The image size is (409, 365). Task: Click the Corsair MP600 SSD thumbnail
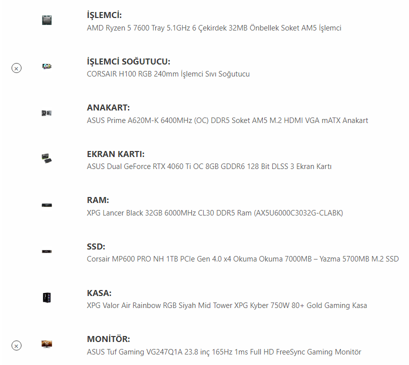click(47, 251)
